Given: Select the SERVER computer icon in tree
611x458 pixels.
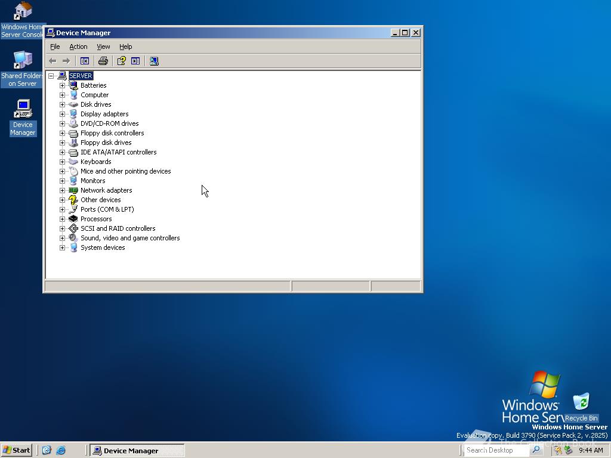Looking at the screenshot, I should click(62, 76).
